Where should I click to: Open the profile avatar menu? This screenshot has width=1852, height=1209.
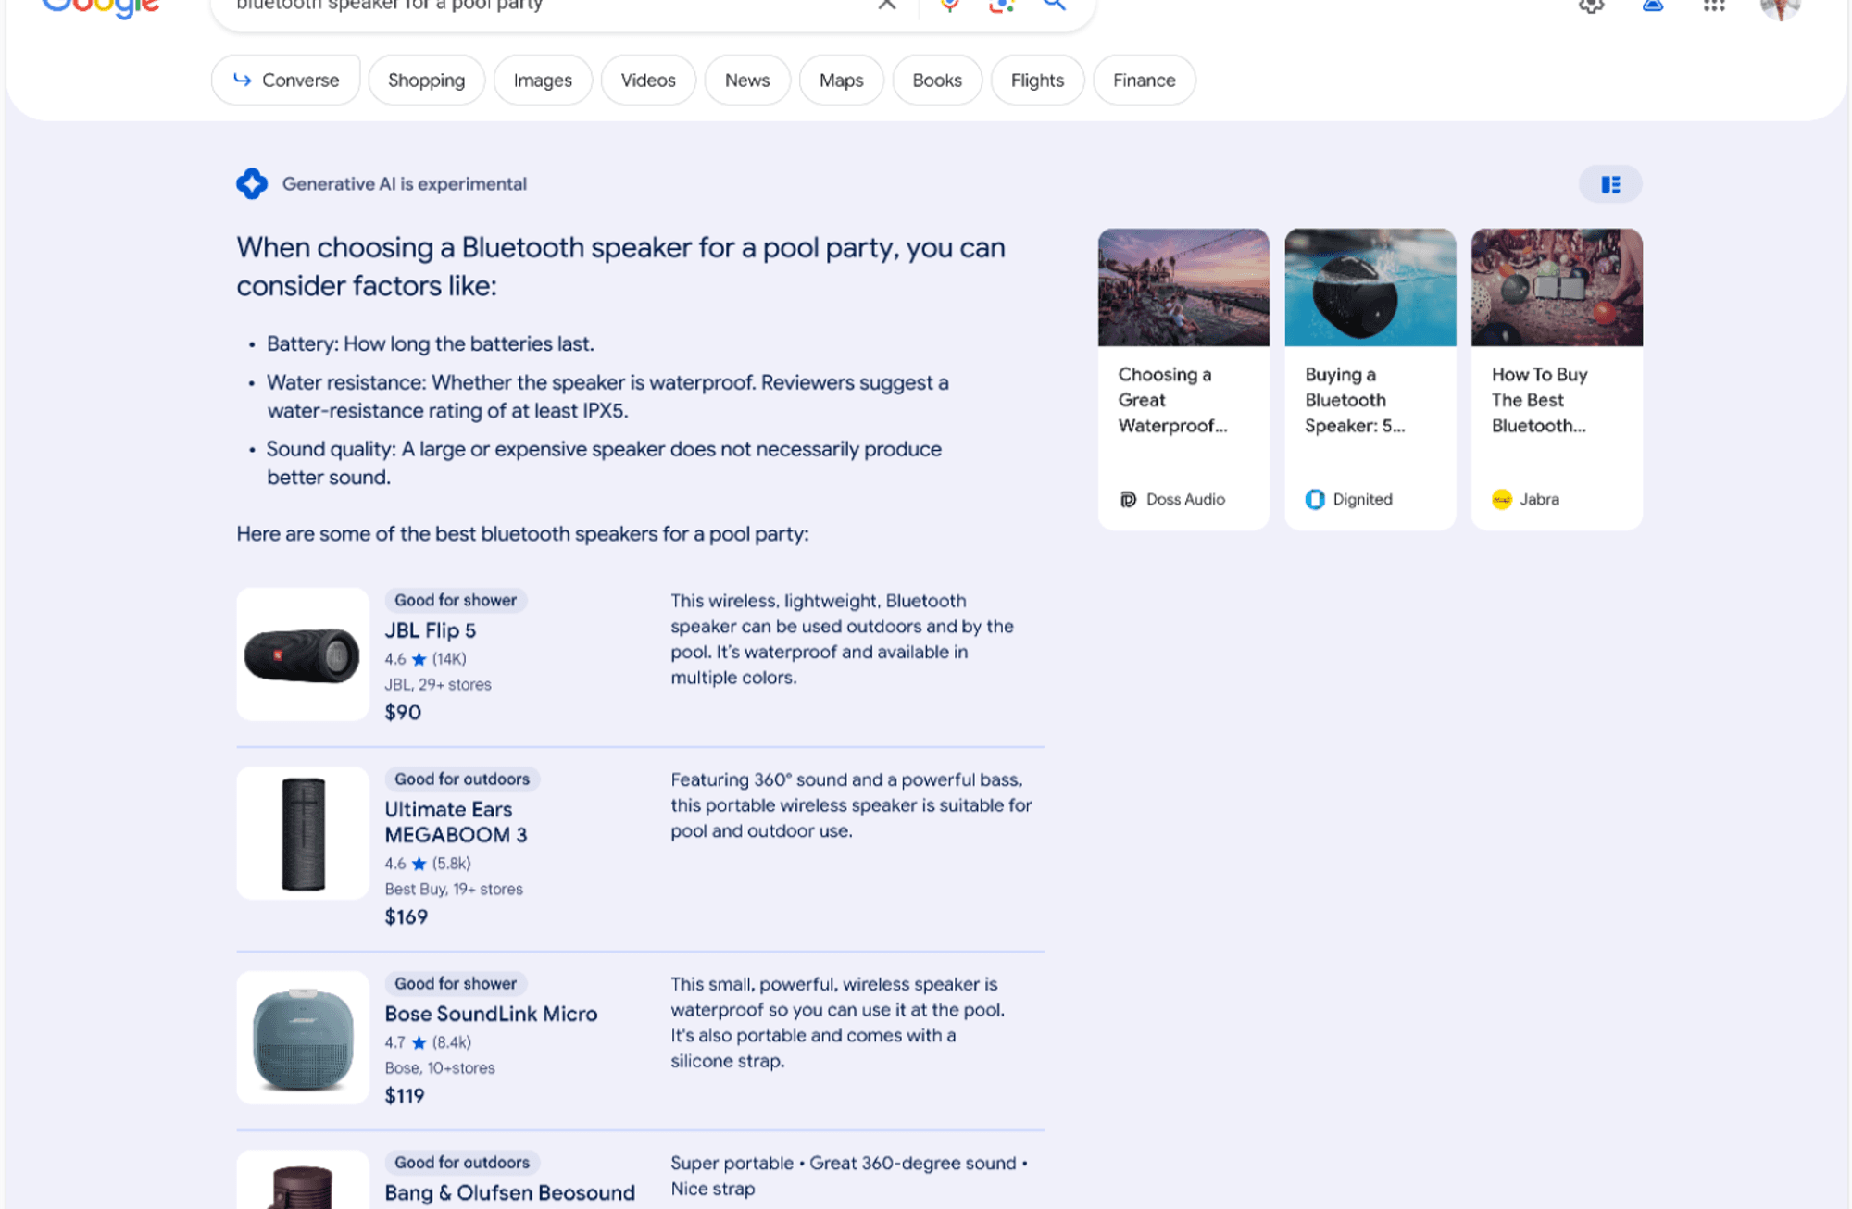pyautogui.click(x=1780, y=7)
